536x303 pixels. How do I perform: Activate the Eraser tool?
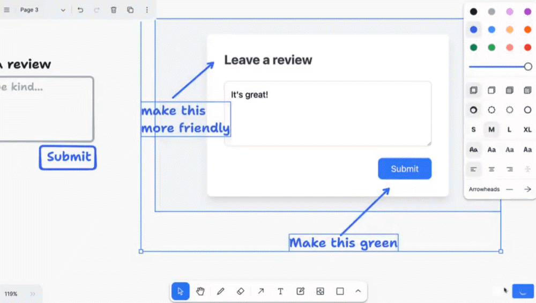click(x=240, y=291)
